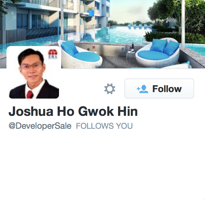Click the red tie in avatar photo

point(30,95)
